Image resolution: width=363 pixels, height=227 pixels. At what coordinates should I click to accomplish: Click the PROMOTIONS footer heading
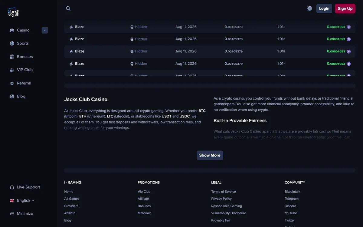pyautogui.click(x=149, y=183)
